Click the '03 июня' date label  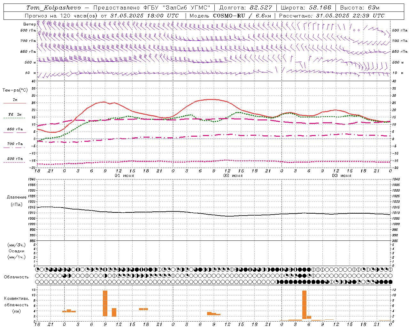tap(342, 176)
